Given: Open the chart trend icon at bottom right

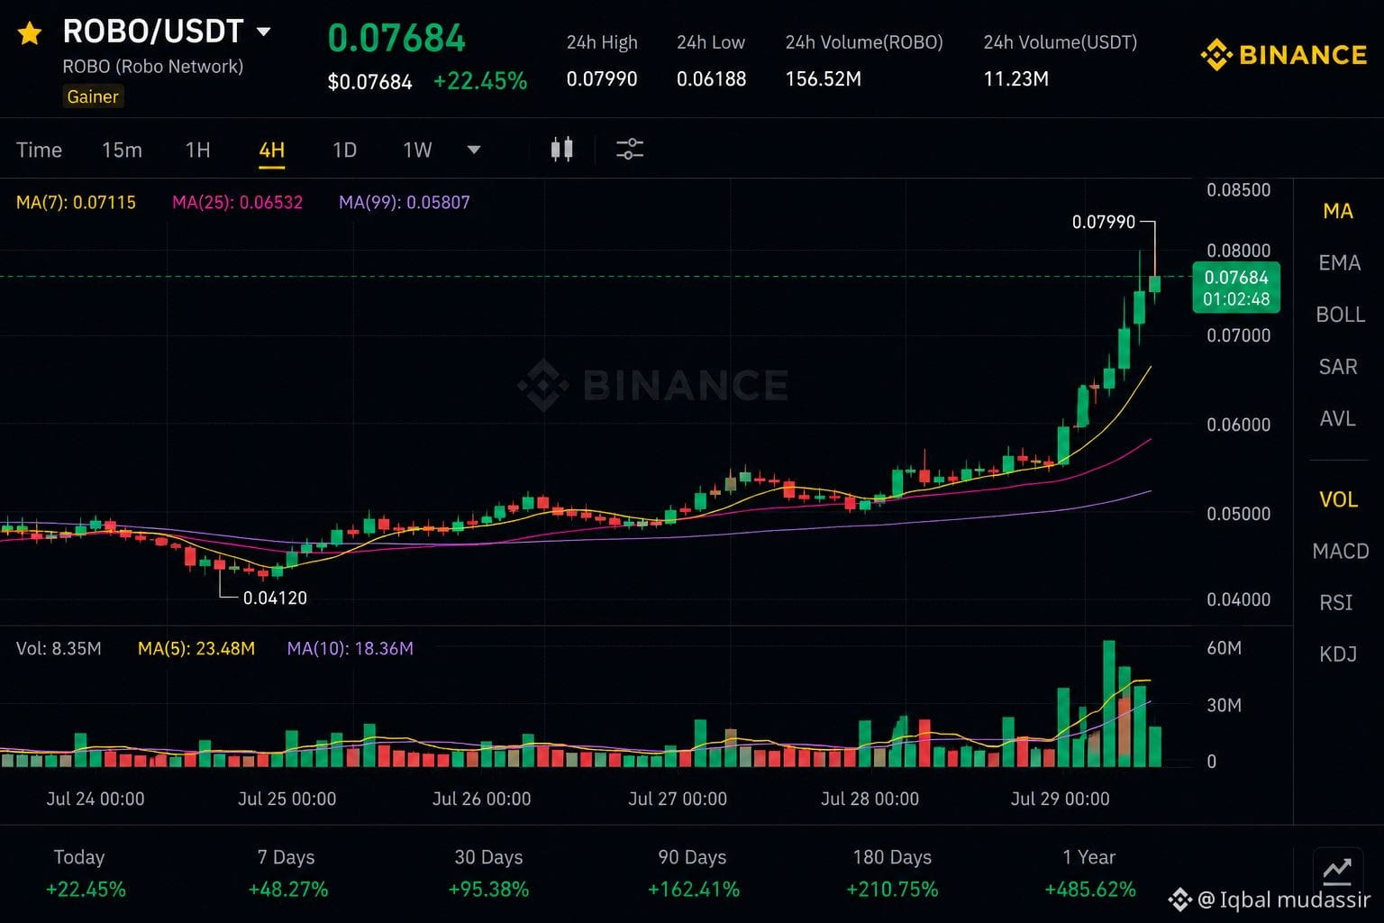Looking at the screenshot, I should 1337,872.
